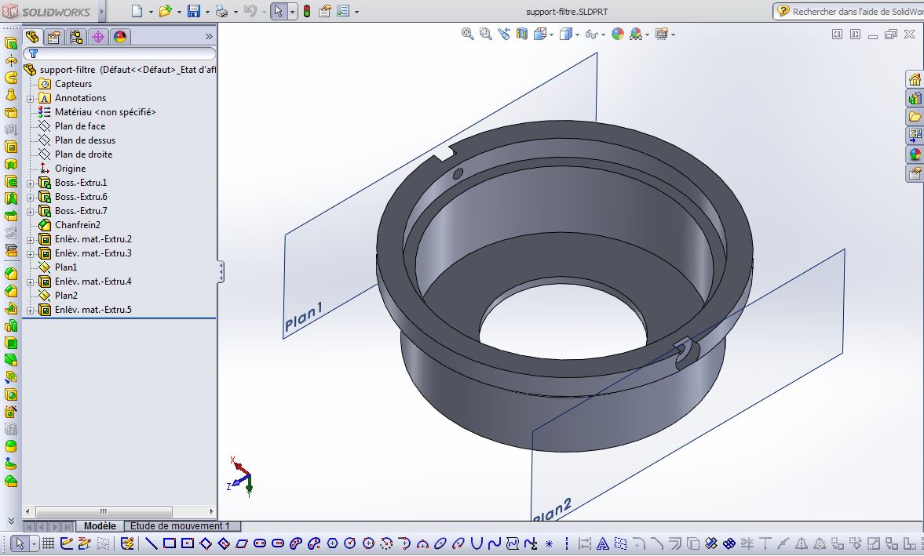Click the horizontal scrollbar of feature tree

[x=104, y=511]
